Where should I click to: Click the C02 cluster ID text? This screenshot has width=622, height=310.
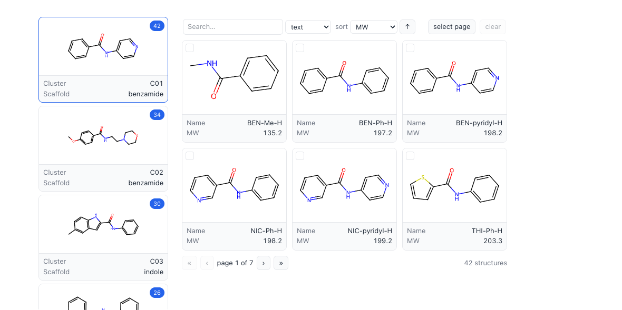[157, 173]
